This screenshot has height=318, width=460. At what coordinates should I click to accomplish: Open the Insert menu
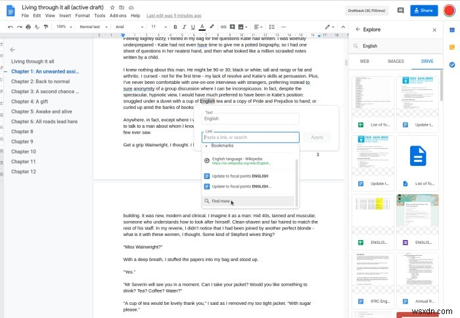[65, 16]
